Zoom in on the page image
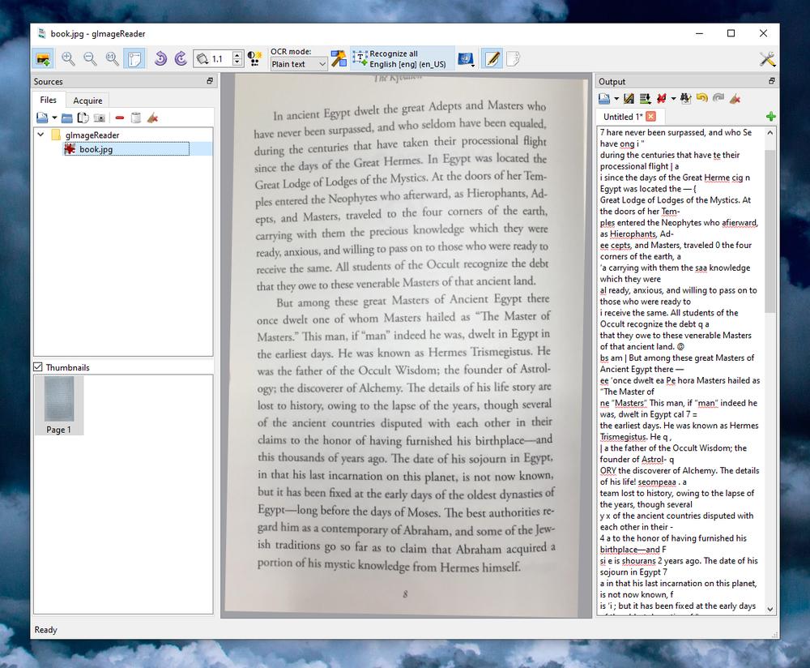This screenshot has height=668, width=810. 69,58
